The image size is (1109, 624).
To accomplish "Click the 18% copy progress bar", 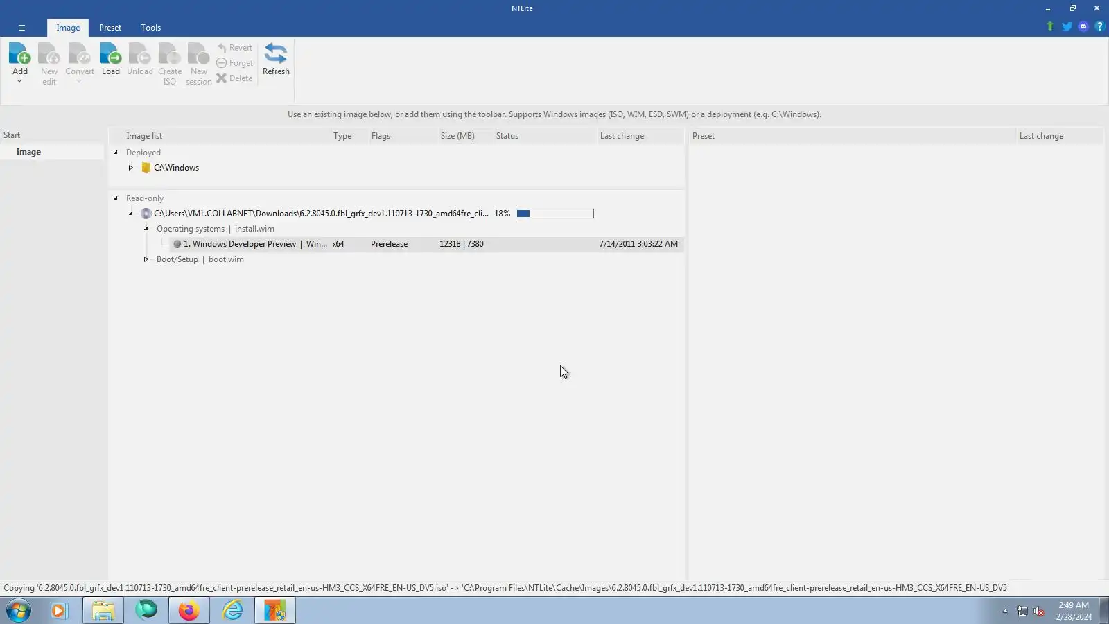I will [x=554, y=214].
